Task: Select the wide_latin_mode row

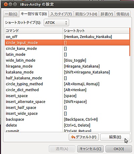Action: [x=67, y=60]
